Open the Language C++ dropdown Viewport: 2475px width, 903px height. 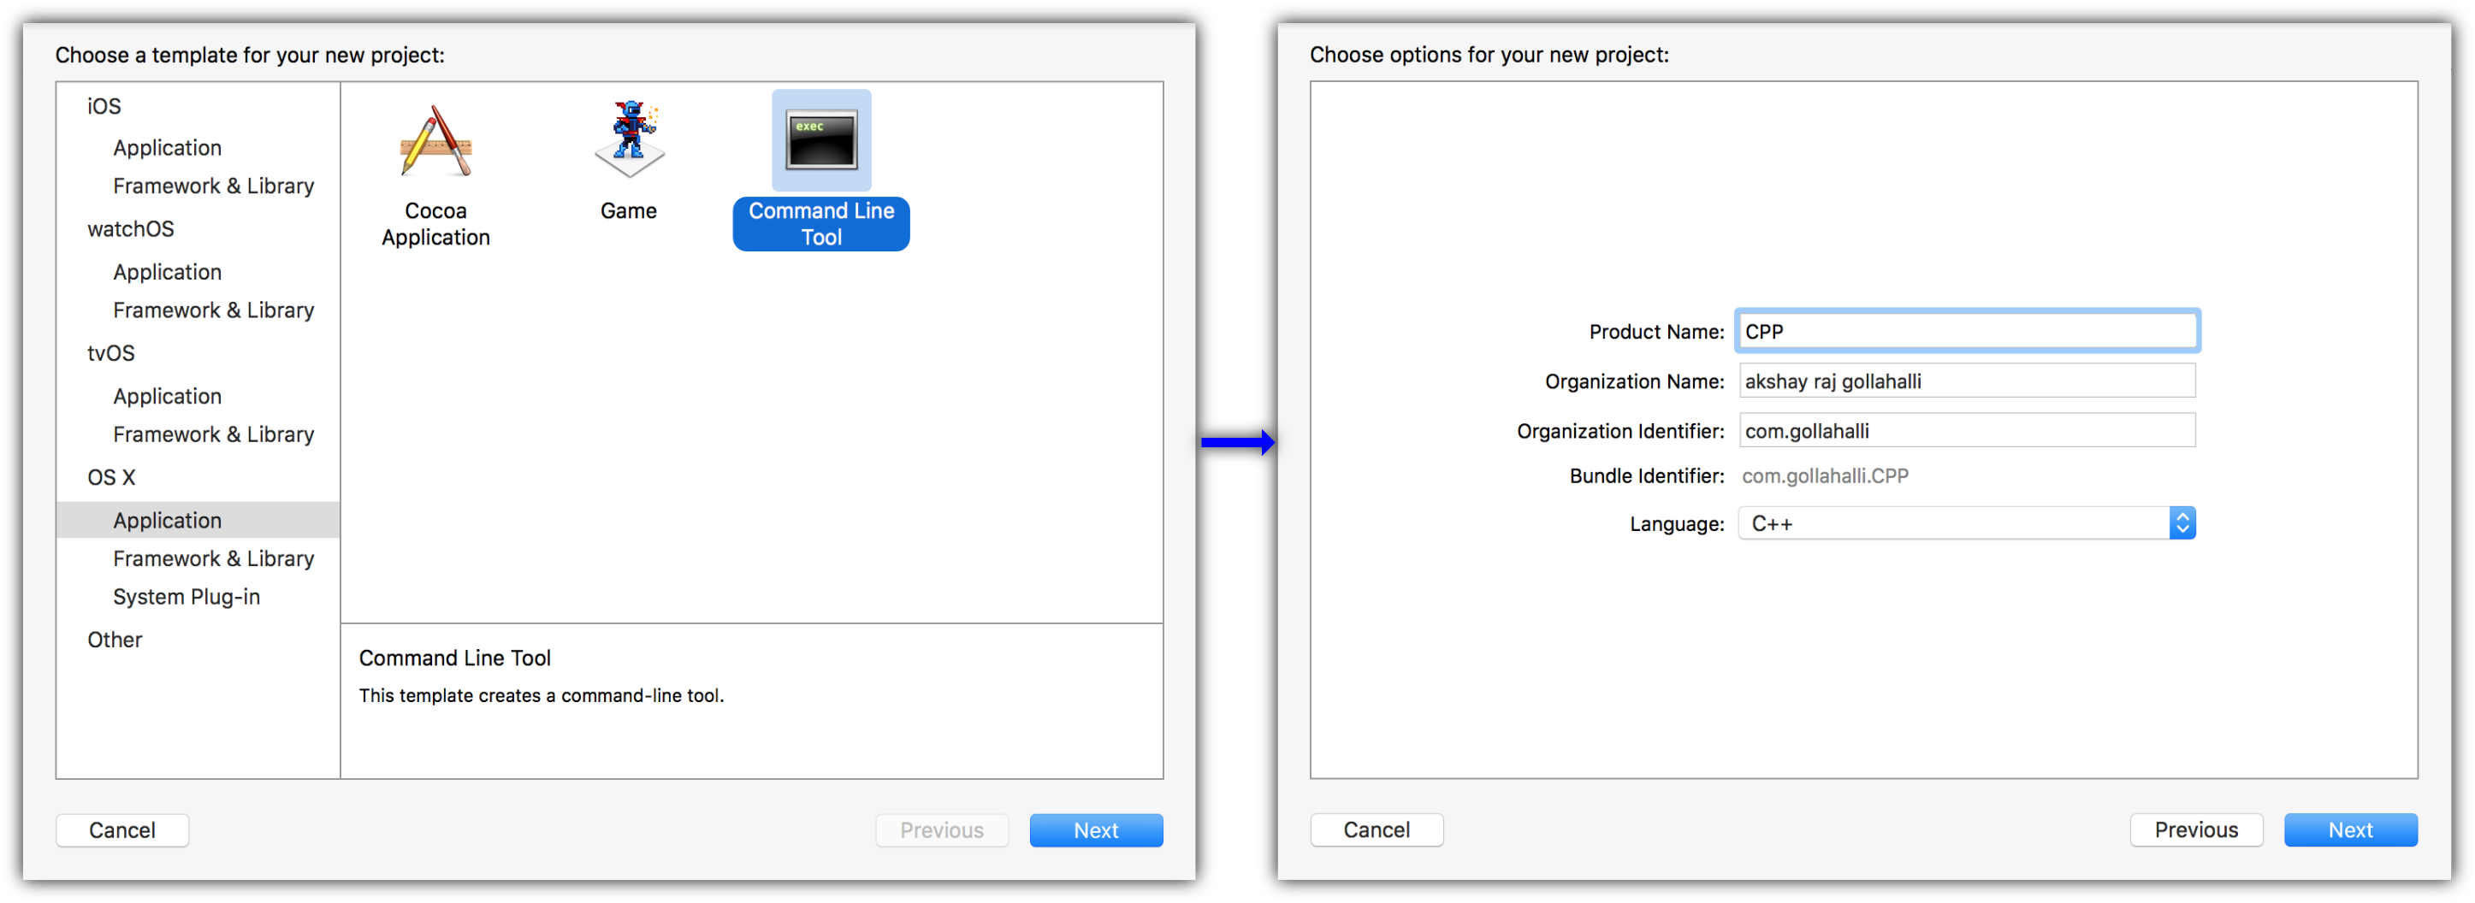[1966, 523]
